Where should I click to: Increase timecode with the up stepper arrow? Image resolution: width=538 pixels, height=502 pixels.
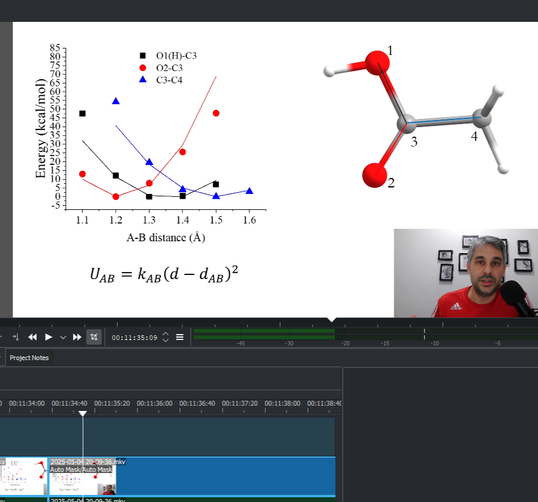click(166, 334)
